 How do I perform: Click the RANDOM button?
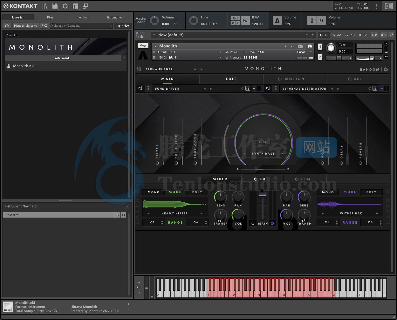point(370,69)
